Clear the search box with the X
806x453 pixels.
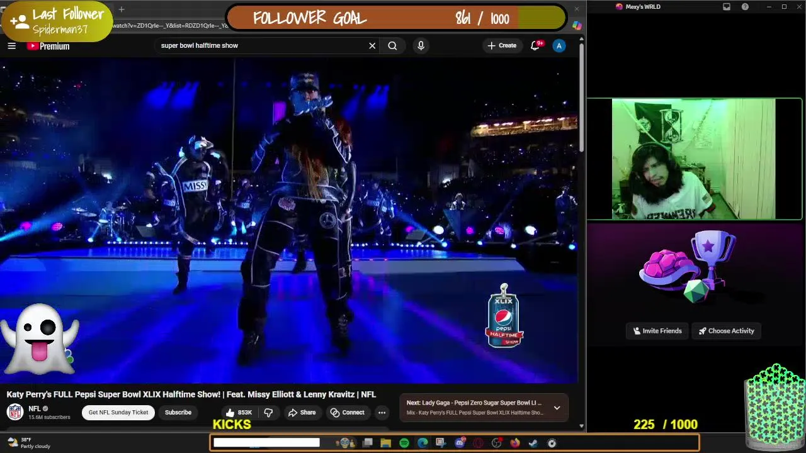click(372, 45)
